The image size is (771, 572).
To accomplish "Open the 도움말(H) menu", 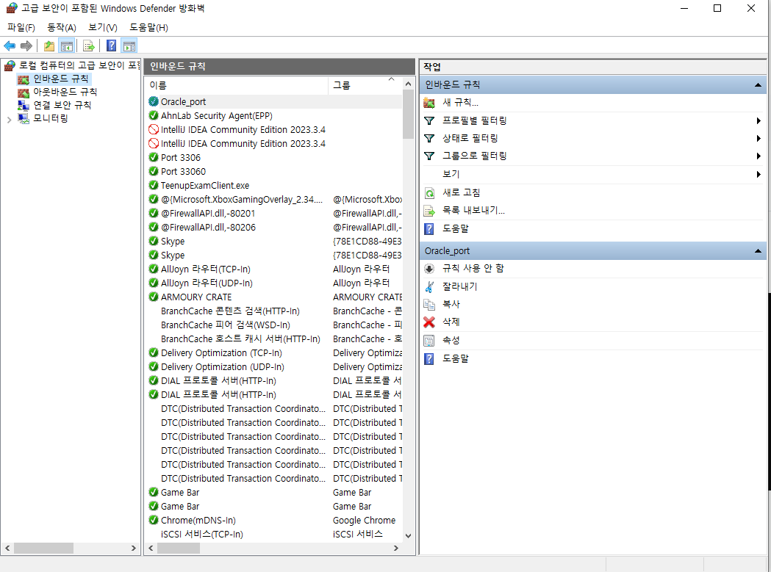I will coord(148,27).
